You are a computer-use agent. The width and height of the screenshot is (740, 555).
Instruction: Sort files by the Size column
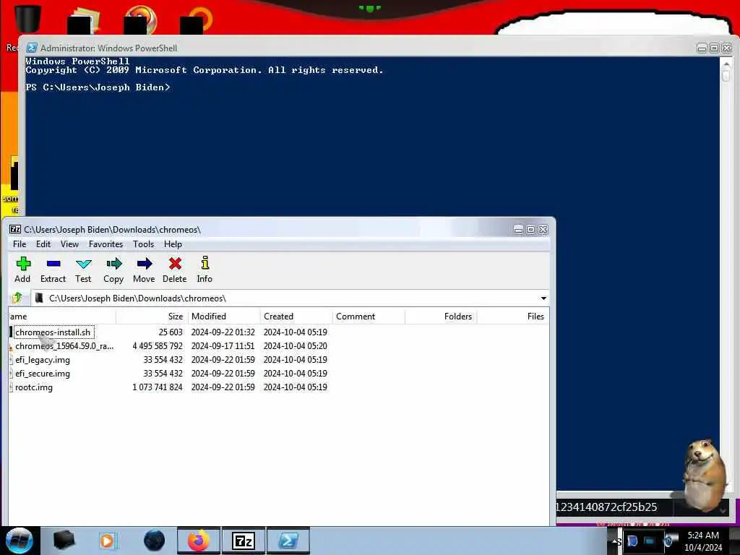152,317
